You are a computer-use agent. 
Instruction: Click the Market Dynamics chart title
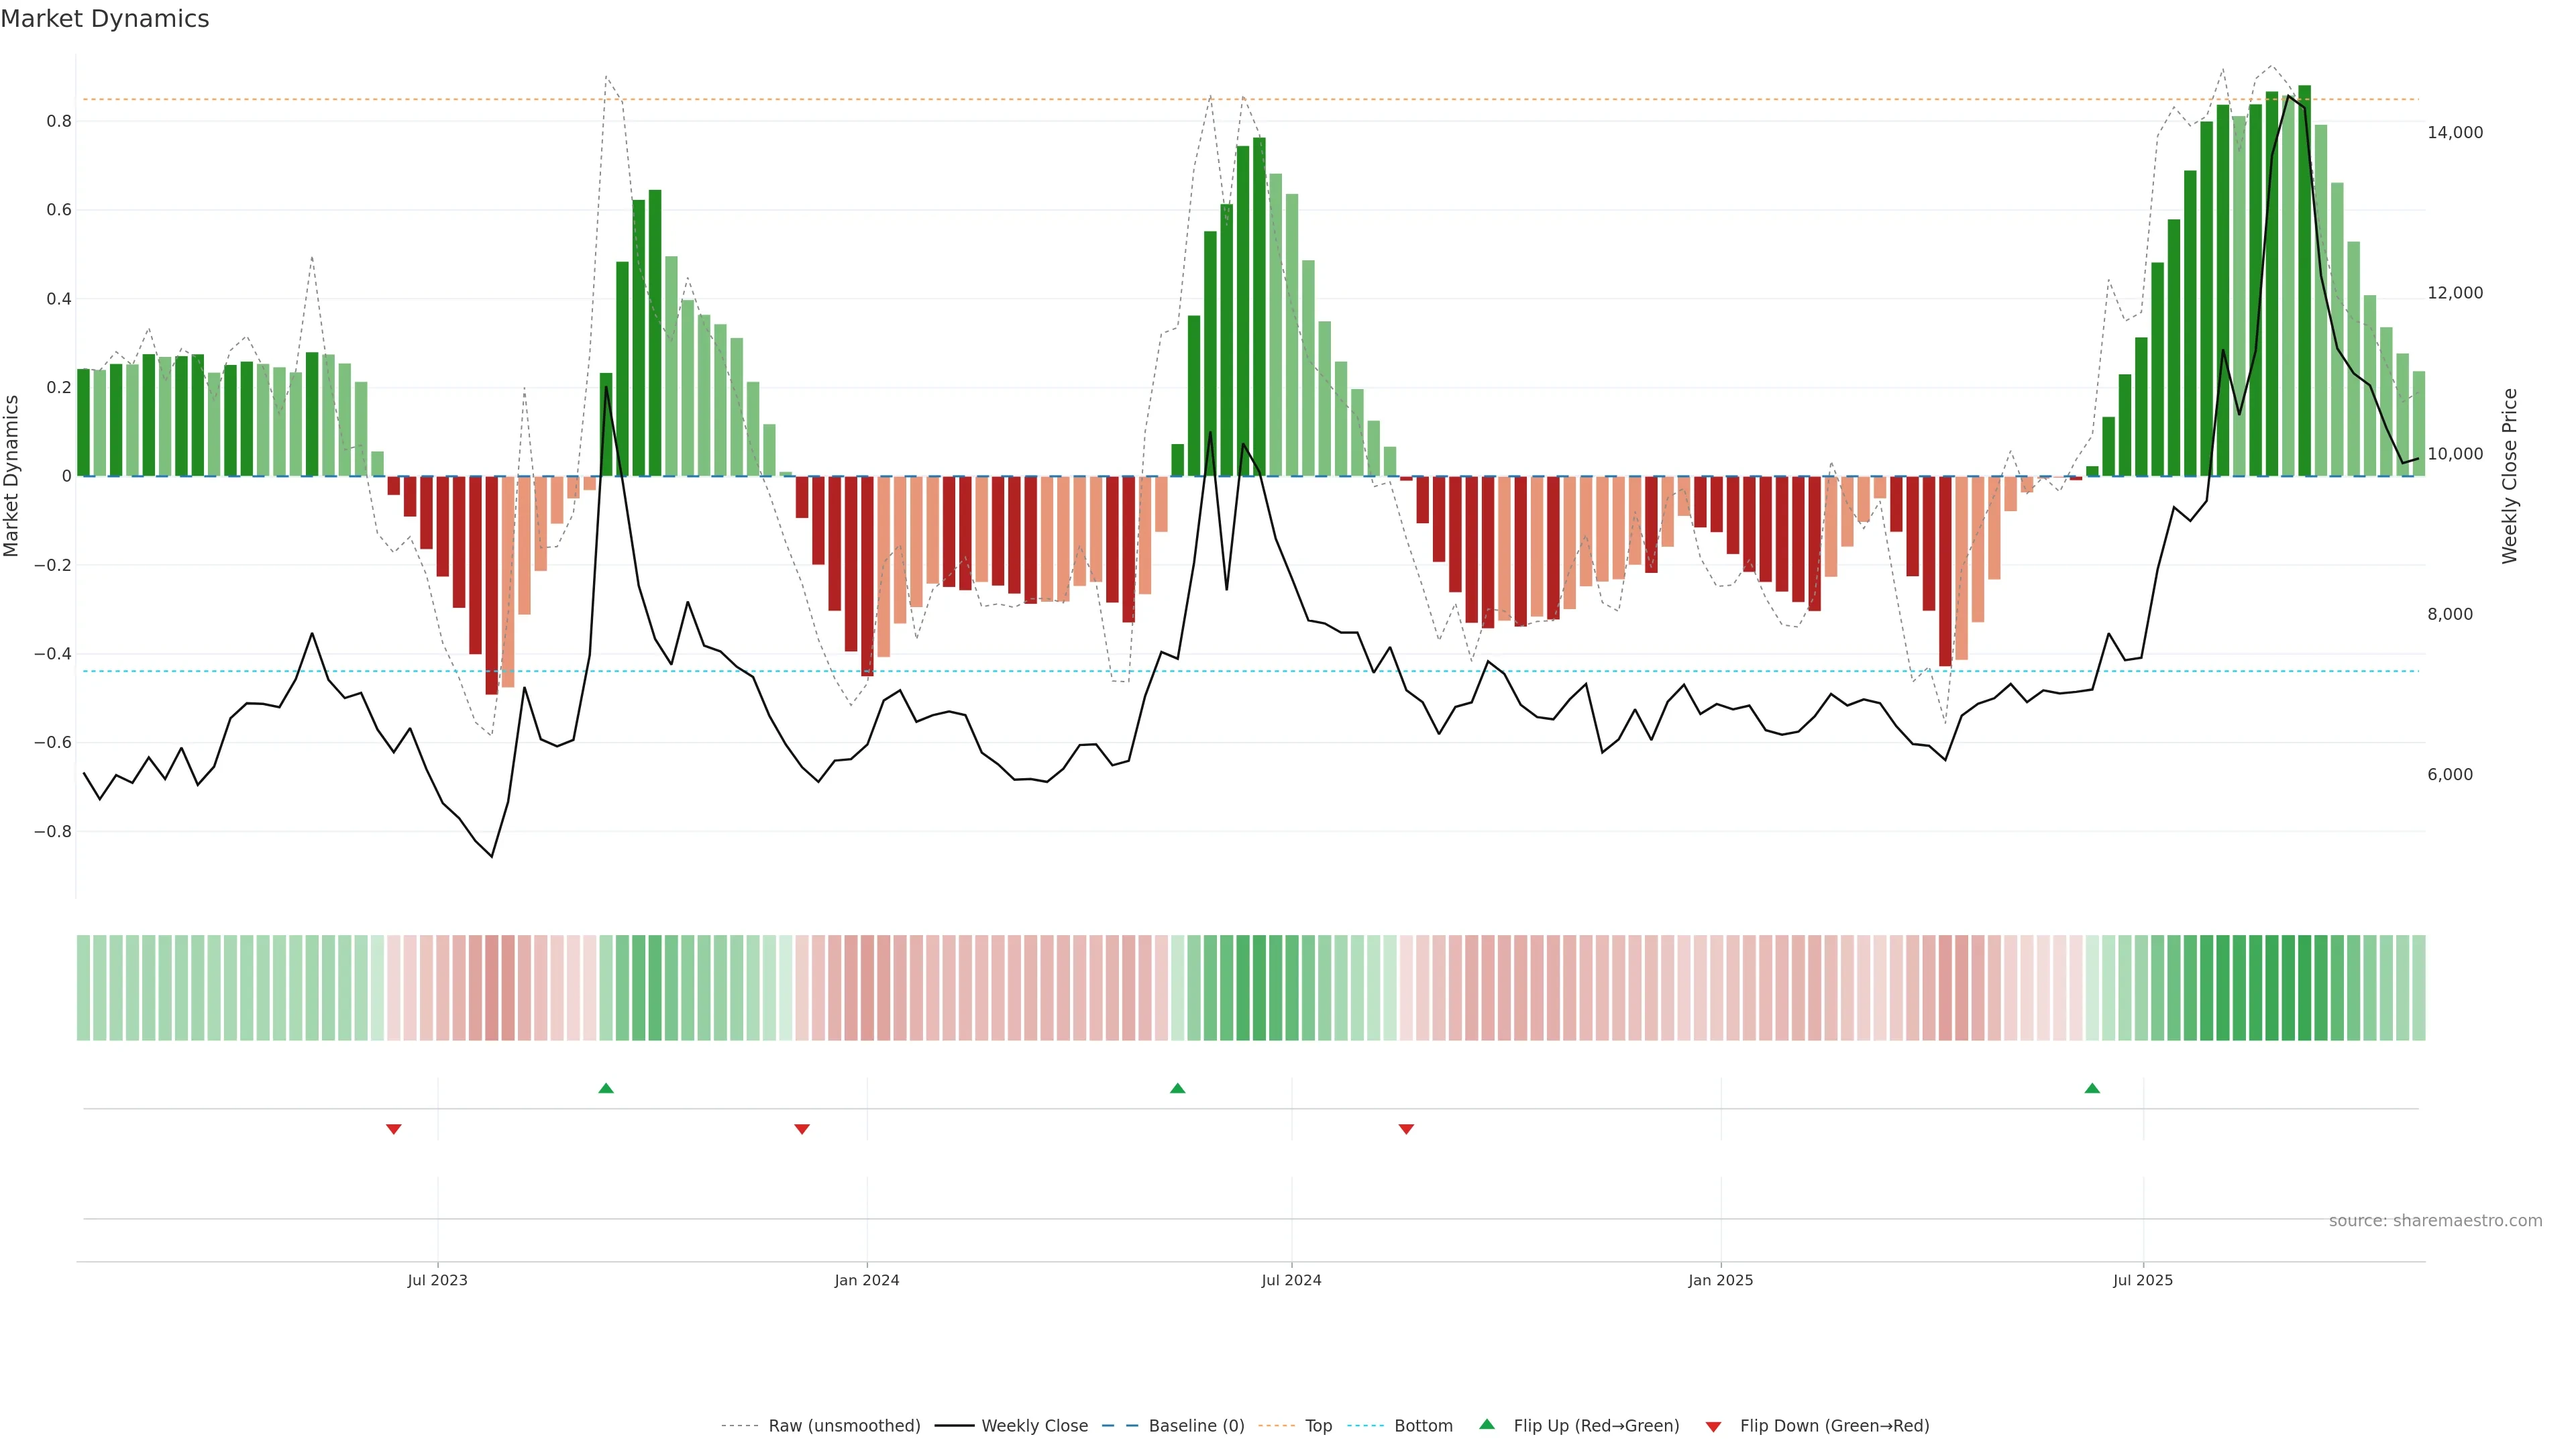(105, 19)
